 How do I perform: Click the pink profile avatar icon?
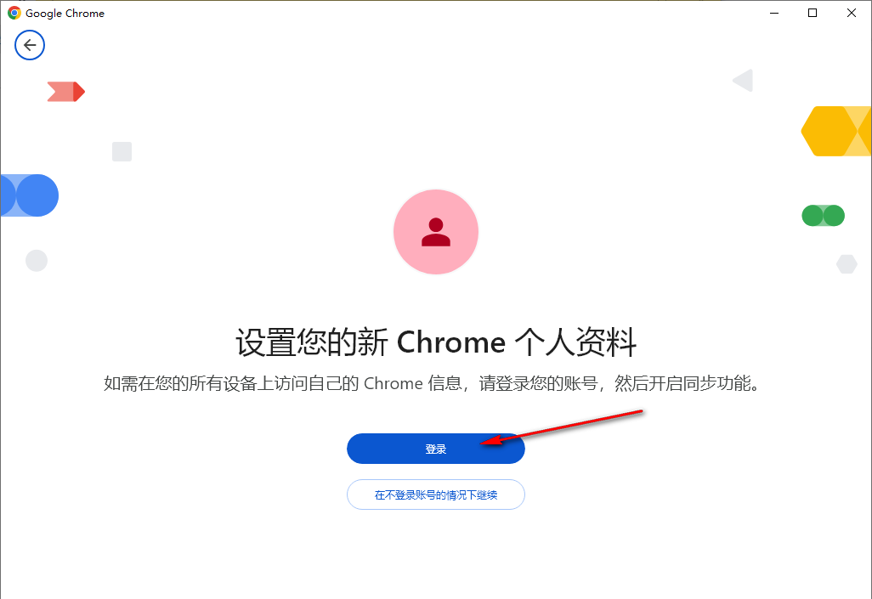[436, 232]
